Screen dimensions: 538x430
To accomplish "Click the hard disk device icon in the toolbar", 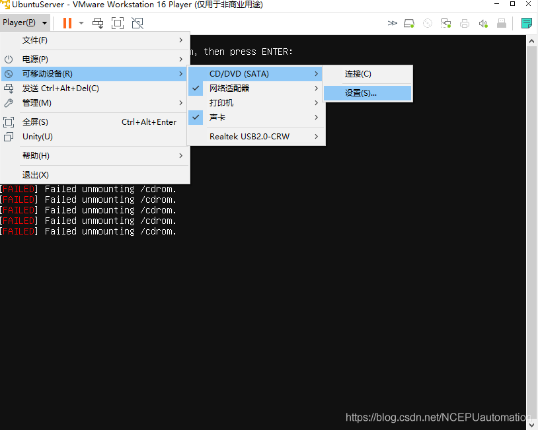I will click(409, 23).
